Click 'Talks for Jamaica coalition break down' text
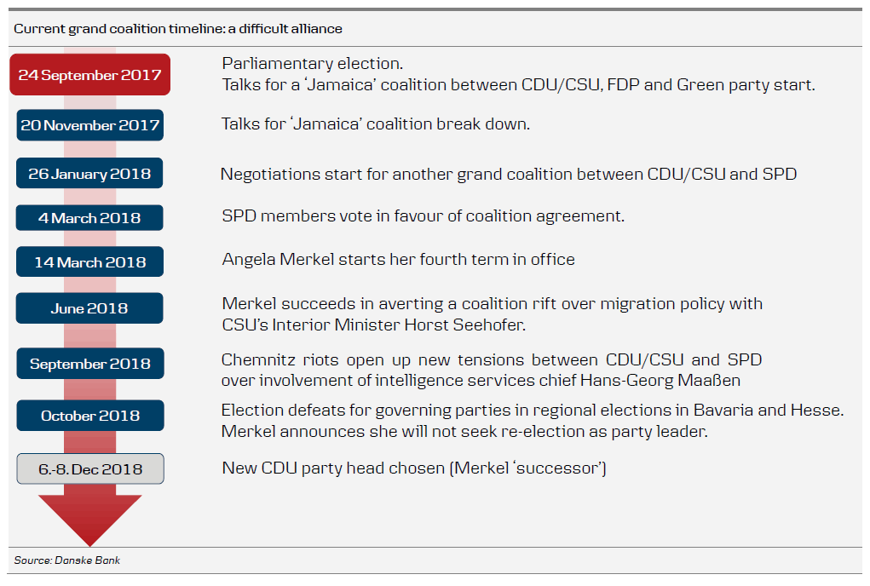Image resolution: width=870 pixels, height=586 pixels. coord(376,124)
